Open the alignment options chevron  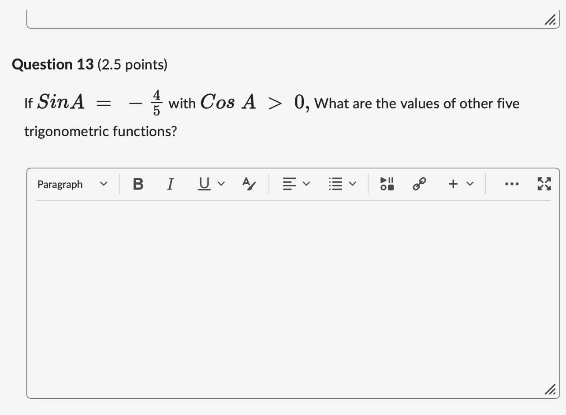[x=306, y=184]
